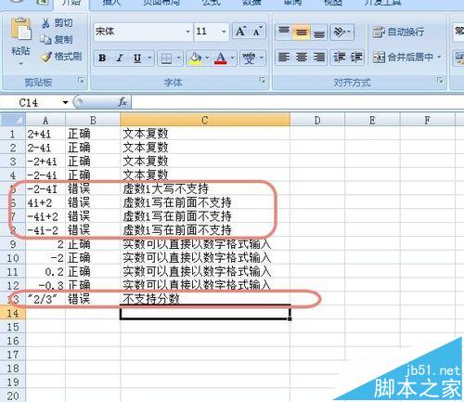Image resolution: width=464 pixels, height=402 pixels.
Task: Open the font size dropdown showing 11
Action: click(x=224, y=32)
